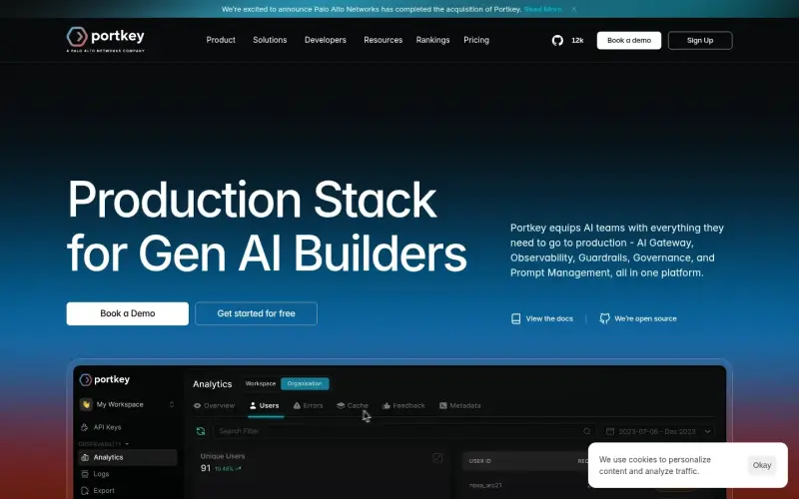Select Analytics in the dashboard sidebar
799x499 pixels.
tap(128, 457)
